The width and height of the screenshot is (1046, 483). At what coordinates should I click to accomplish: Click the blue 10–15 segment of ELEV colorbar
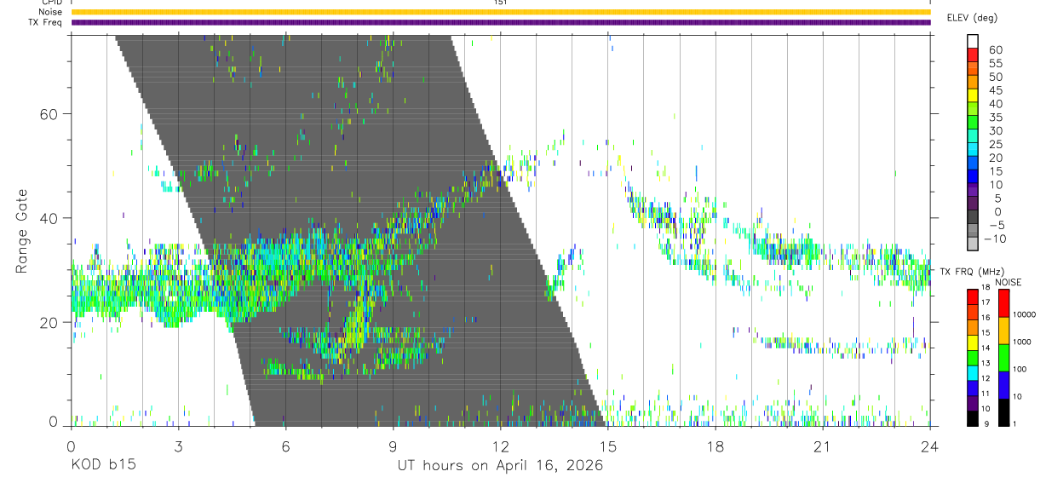point(973,177)
